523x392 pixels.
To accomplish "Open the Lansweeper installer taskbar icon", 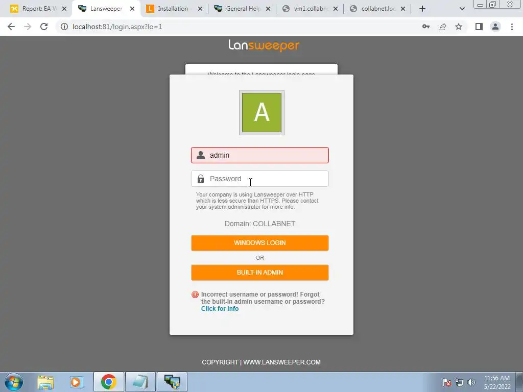I will coord(172,382).
